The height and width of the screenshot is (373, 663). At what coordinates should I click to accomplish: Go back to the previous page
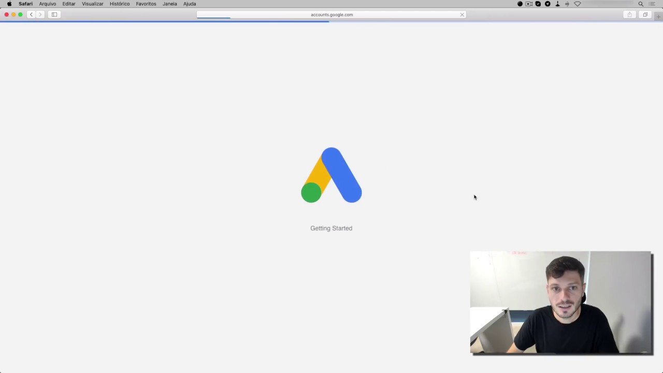31,15
